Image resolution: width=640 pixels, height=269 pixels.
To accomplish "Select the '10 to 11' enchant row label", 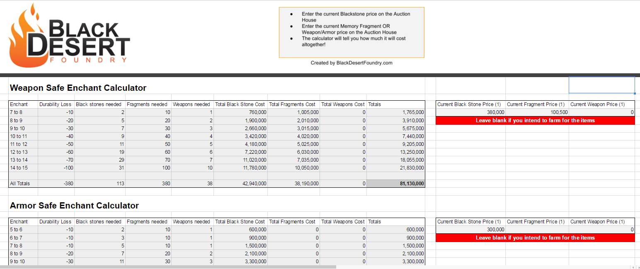I will pos(23,136).
